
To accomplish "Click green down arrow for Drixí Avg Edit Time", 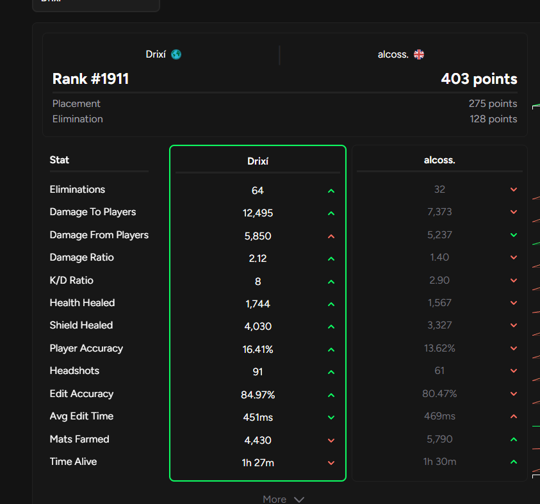I will [331, 418].
